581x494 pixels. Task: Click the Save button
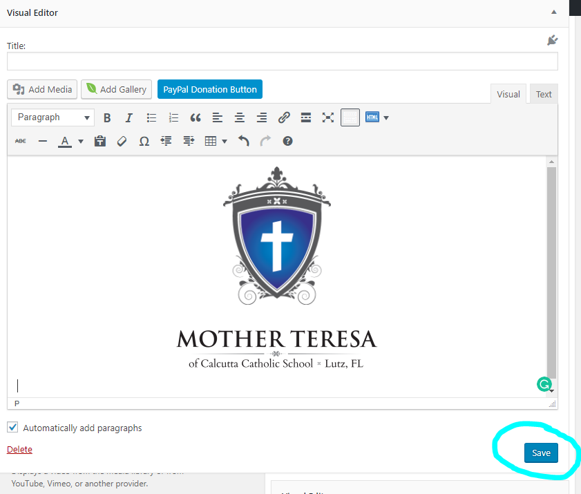(541, 453)
